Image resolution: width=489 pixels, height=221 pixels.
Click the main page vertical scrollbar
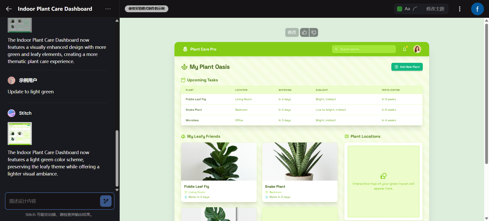point(486,94)
